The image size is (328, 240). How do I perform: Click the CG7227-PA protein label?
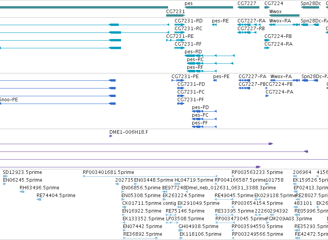tap(252, 77)
